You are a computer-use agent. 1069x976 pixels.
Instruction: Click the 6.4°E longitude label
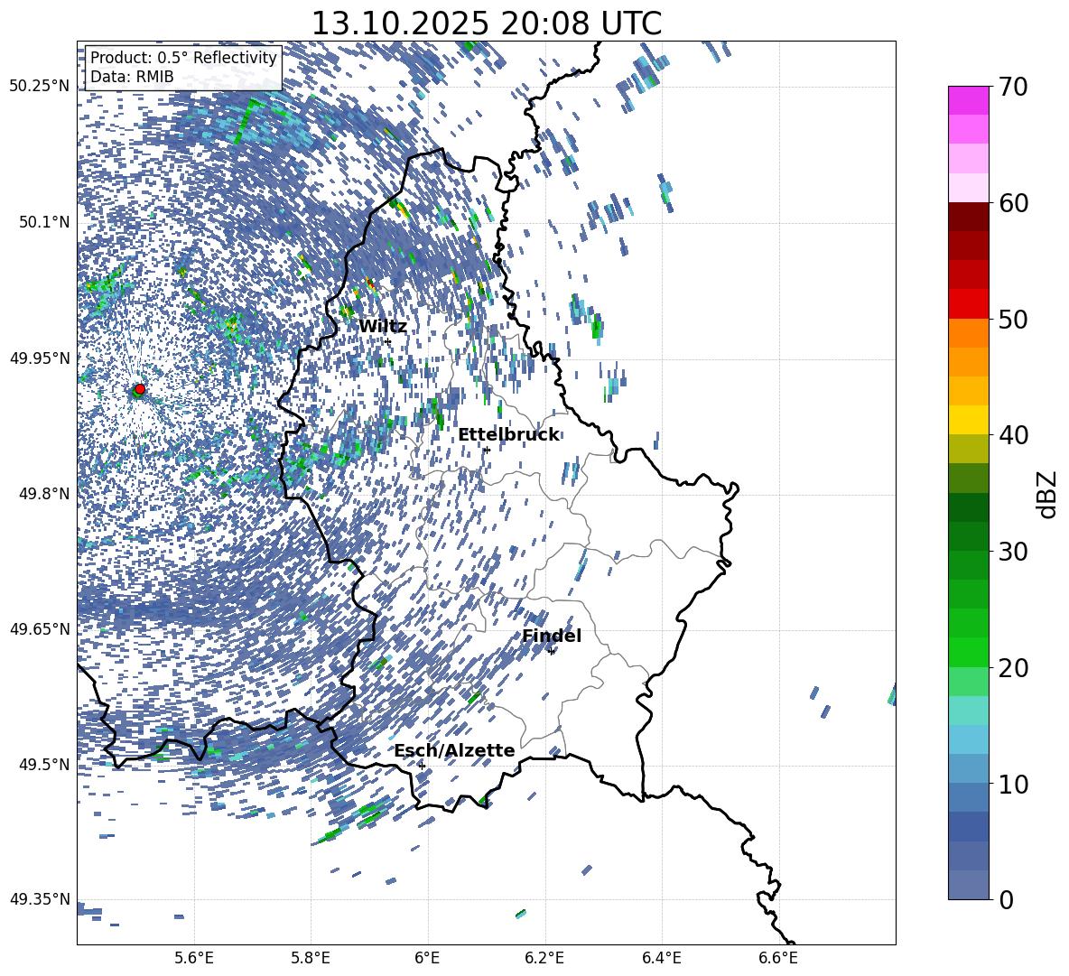(x=661, y=958)
